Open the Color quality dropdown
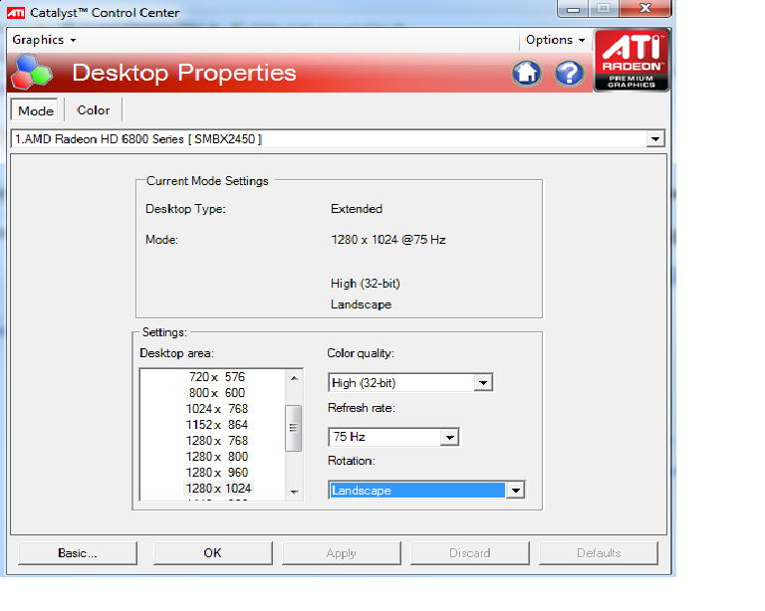Viewport: 765px width, 611px height. (483, 383)
